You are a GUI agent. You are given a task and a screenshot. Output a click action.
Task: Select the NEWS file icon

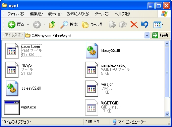12,70
